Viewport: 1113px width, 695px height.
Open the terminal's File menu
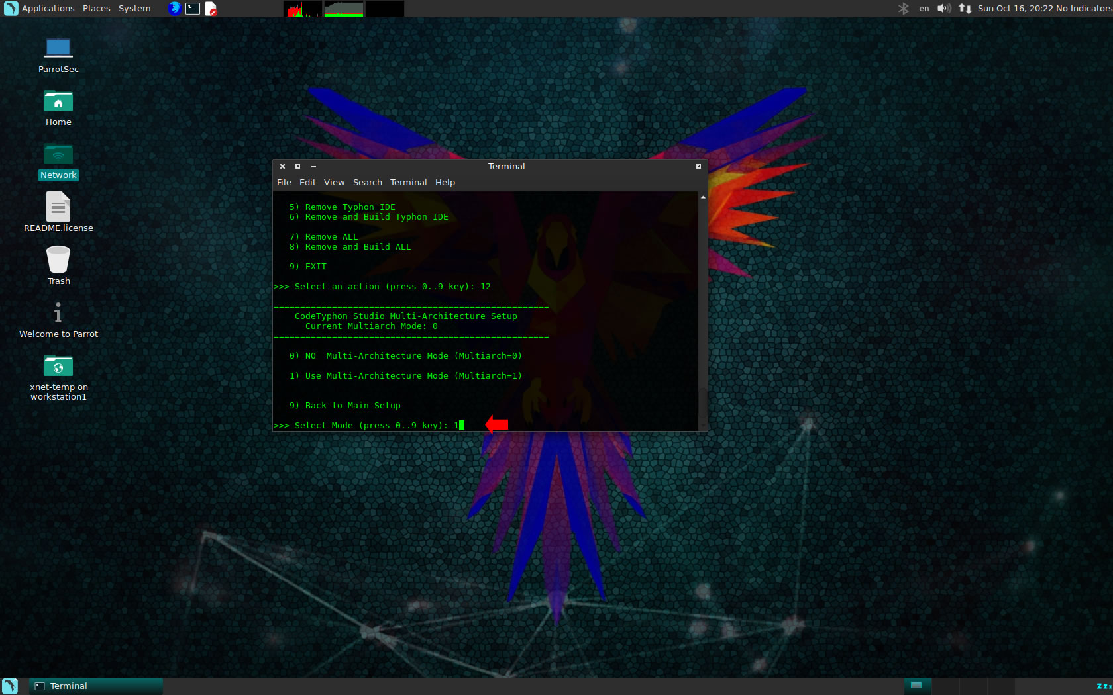(x=284, y=183)
